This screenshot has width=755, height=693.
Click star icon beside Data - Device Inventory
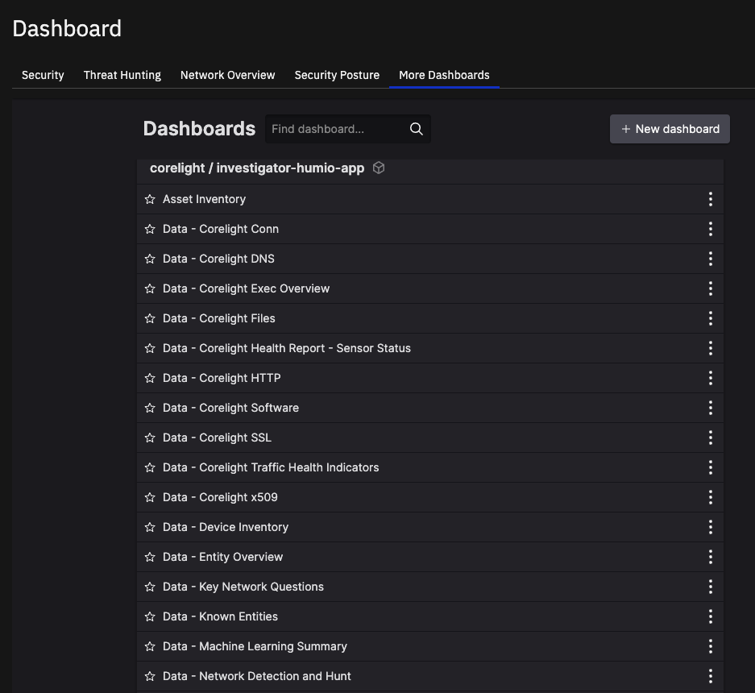(x=150, y=528)
